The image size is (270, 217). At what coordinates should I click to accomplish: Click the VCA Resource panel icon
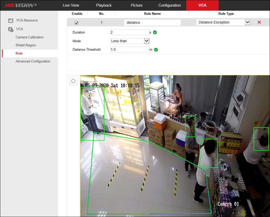pyautogui.click(x=11, y=20)
